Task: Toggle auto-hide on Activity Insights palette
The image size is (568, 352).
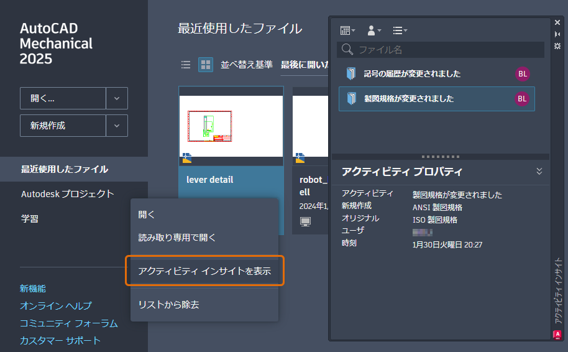Action: 557,34
